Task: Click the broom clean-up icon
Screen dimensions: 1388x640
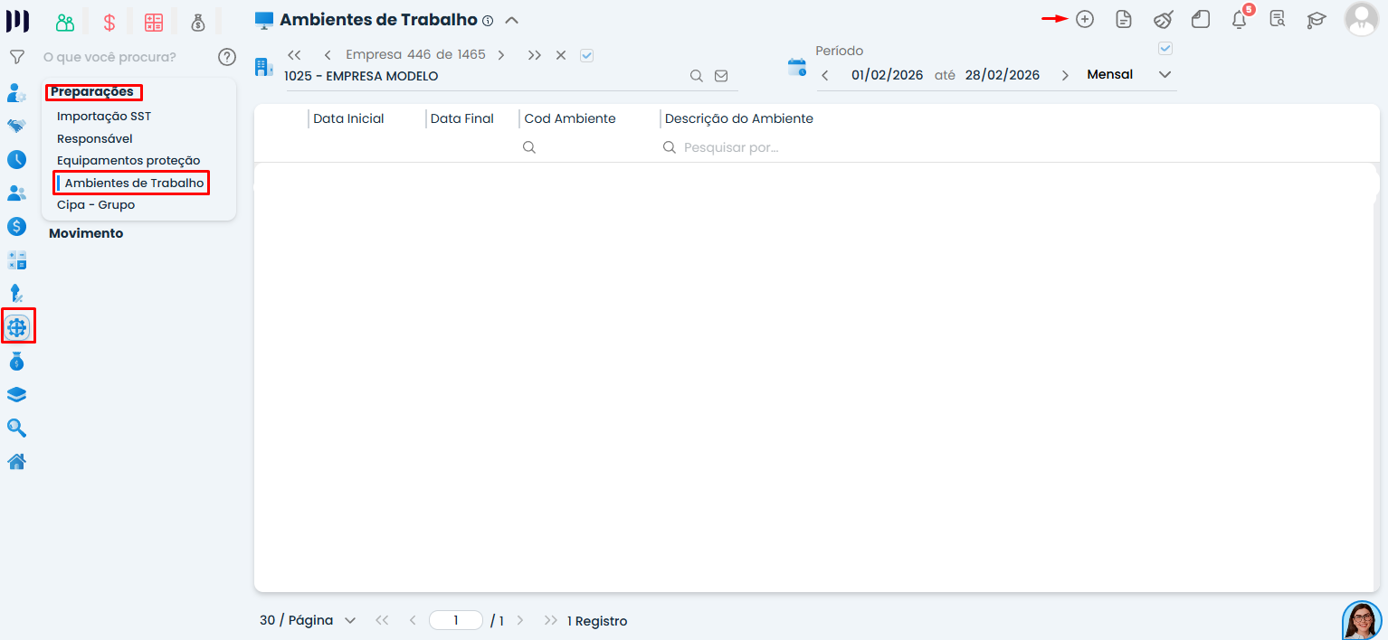Action: point(1163,19)
